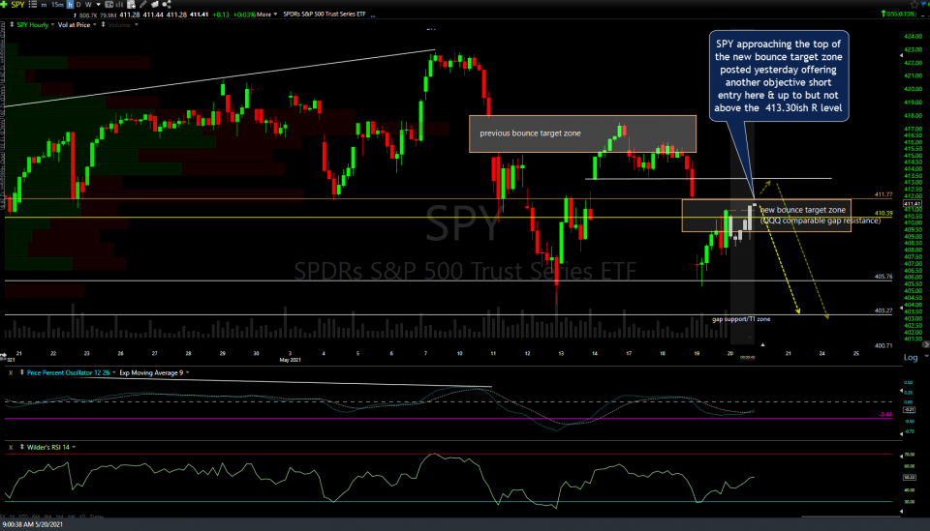Click the time axis arrow icon at left
The image size is (930, 531).
(3, 355)
